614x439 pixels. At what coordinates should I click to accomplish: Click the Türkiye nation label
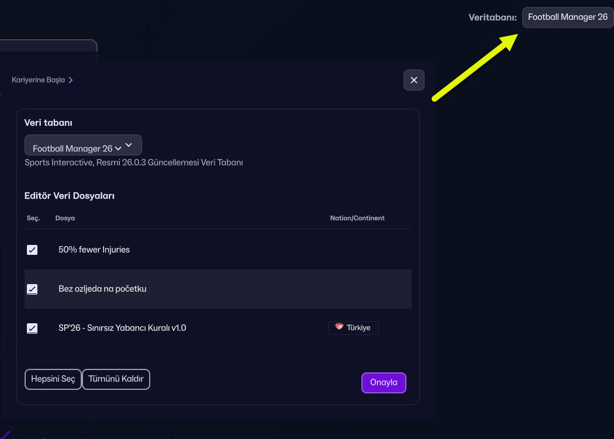[358, 328]
